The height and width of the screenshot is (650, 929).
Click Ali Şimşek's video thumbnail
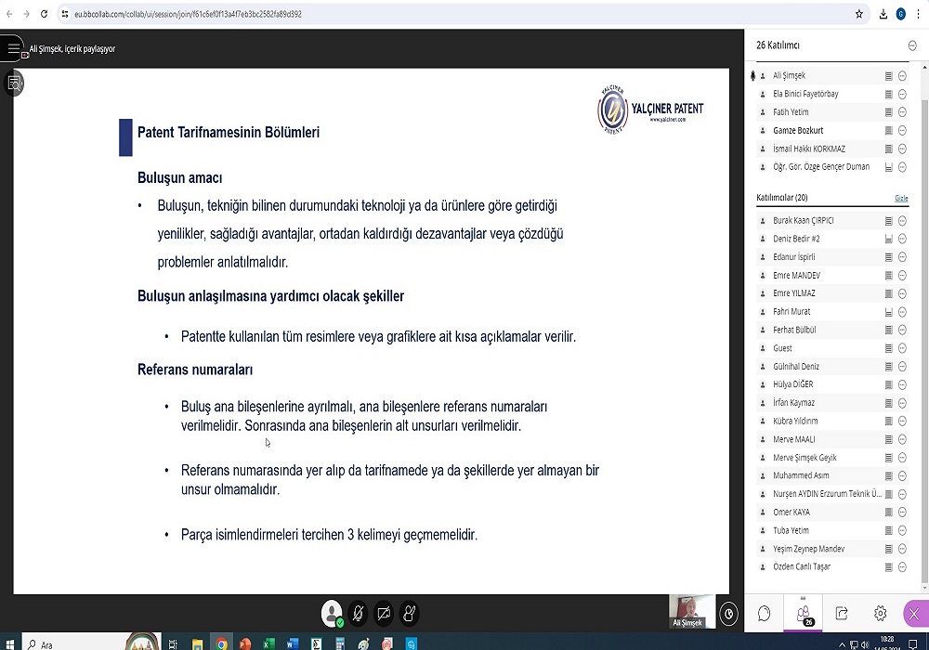coord(692,610)
